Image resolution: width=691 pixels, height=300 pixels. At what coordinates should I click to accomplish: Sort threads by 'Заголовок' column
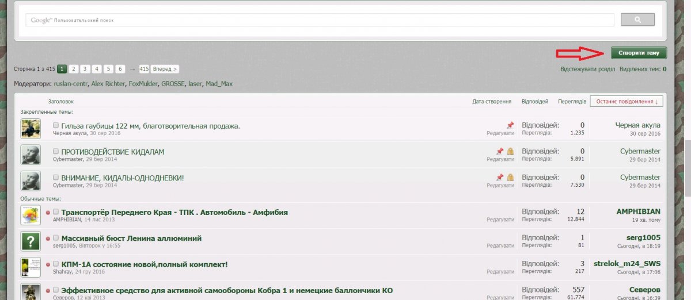[x=61, y=101]
